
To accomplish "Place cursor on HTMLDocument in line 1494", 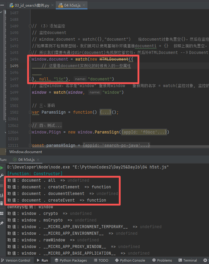I will click(x=114, y=59).
